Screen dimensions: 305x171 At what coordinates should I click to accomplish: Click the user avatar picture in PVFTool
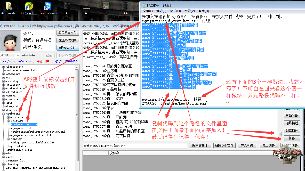click(x=11, y=41)
